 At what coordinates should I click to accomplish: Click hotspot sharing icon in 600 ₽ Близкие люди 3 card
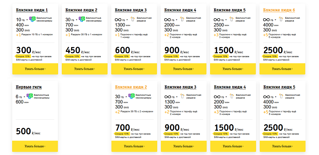pos(132,19)
